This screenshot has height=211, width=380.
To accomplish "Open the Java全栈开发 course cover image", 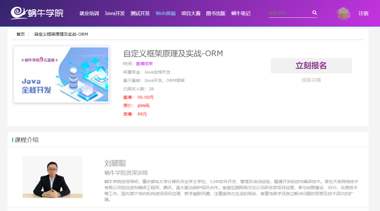I will coord(62,75).
